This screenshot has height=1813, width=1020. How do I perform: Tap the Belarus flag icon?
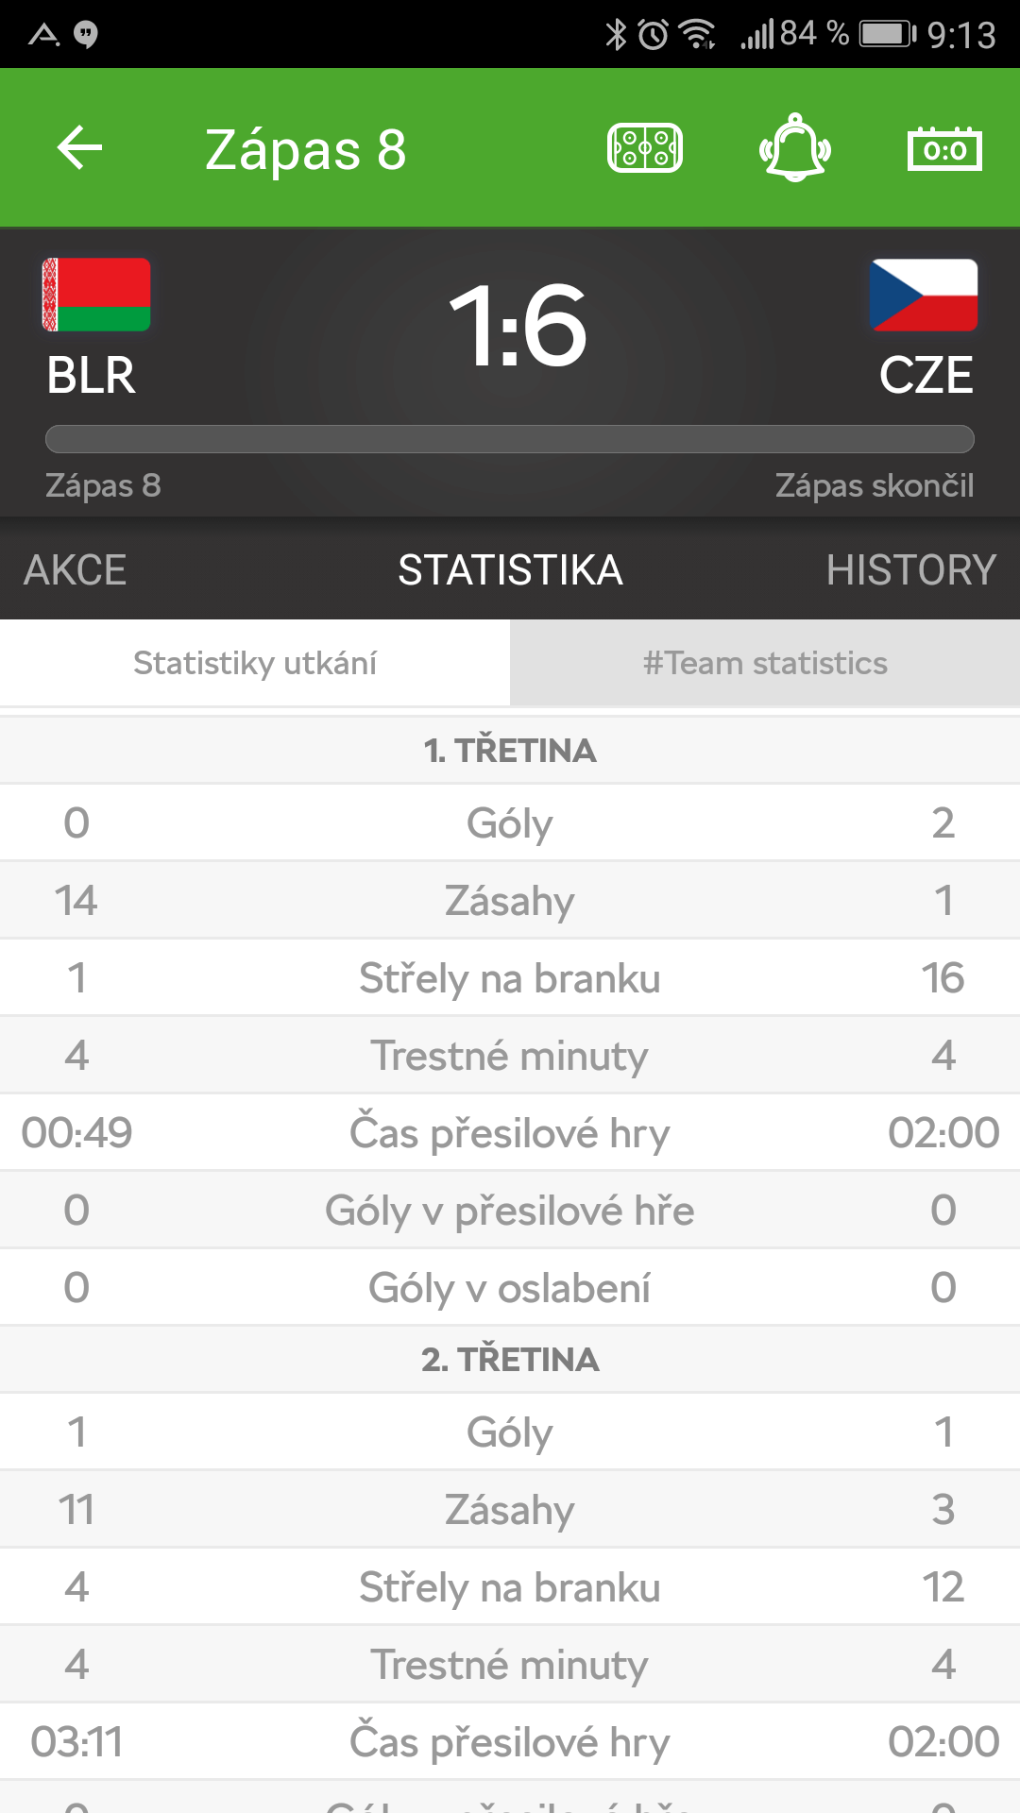pyautogui.click(x=96, y=295)
